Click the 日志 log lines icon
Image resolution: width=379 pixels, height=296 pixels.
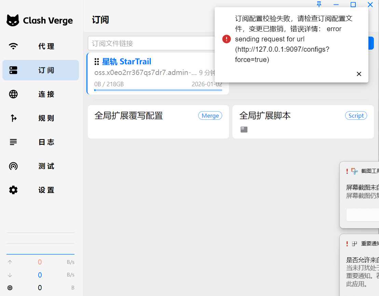click(x=13, y=142)
